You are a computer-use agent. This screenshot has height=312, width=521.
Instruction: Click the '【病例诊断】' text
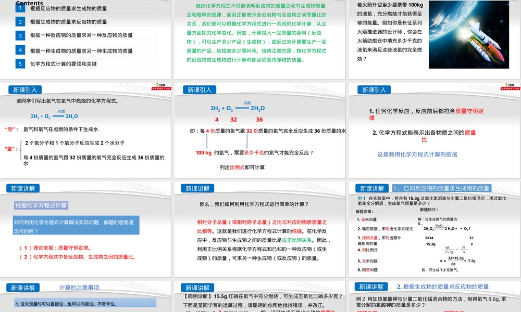click(x=197, y=296)
